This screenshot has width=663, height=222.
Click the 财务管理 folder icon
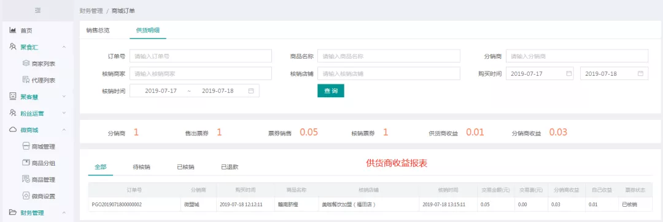(13, 212)
